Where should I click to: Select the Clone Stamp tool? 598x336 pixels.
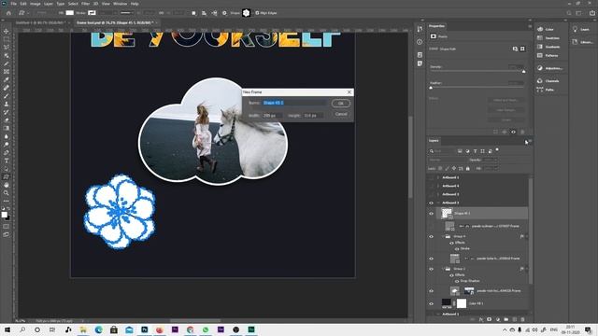[7, 104]
